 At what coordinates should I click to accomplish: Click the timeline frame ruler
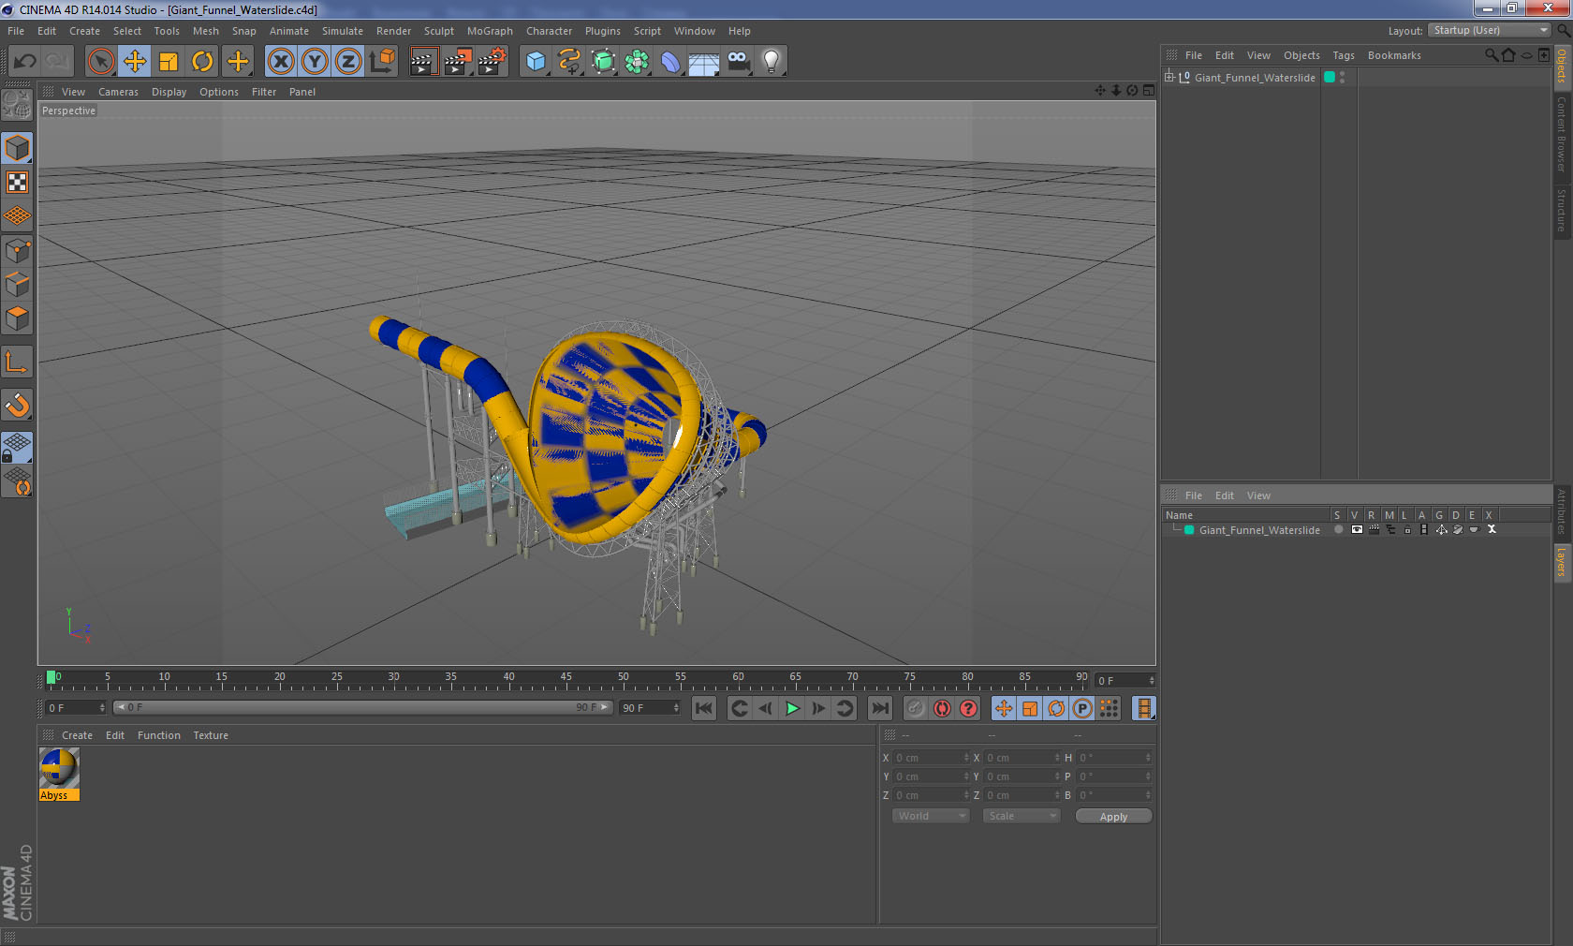click(x=566, y=681)
